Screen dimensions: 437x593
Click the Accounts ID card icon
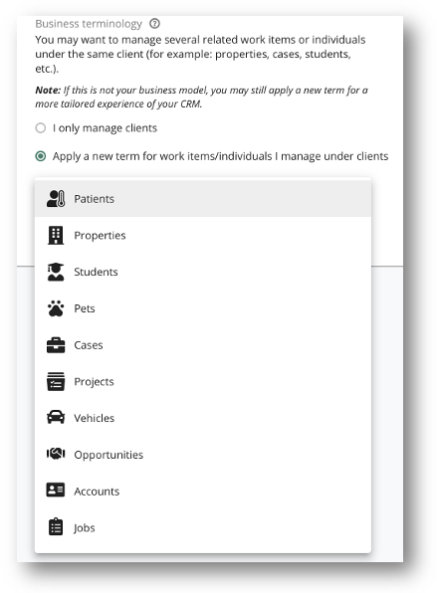point(56,490)
